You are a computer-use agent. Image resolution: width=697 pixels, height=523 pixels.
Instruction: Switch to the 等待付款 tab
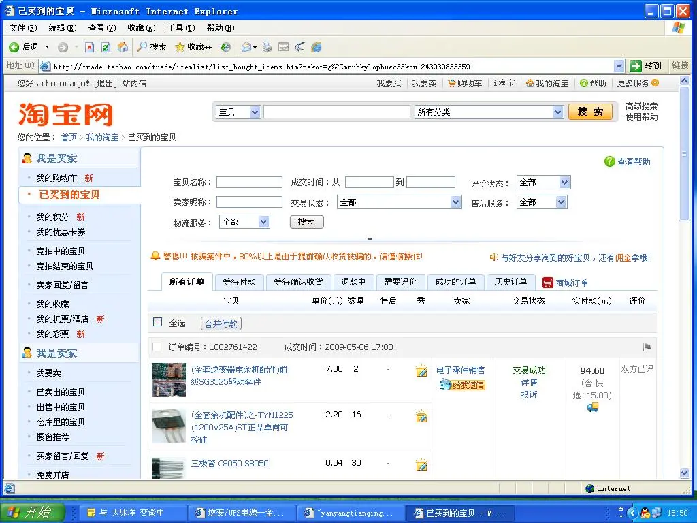point(239,282)
